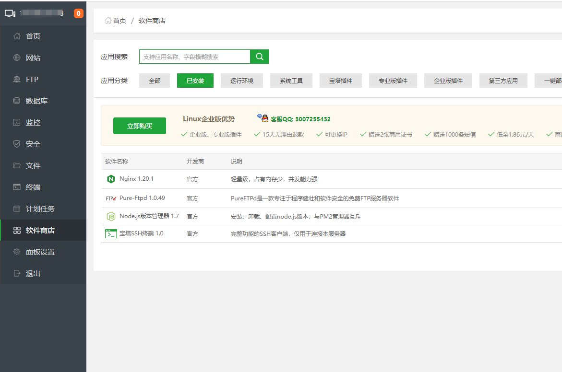Select the 系统工具 category filter
The image size is (562, 372).
(x=291, y=81)
